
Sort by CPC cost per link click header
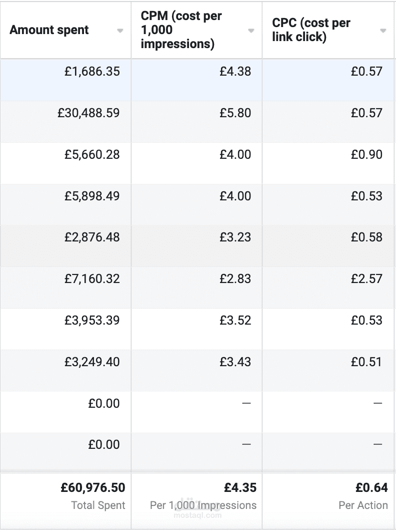point(311,30)
